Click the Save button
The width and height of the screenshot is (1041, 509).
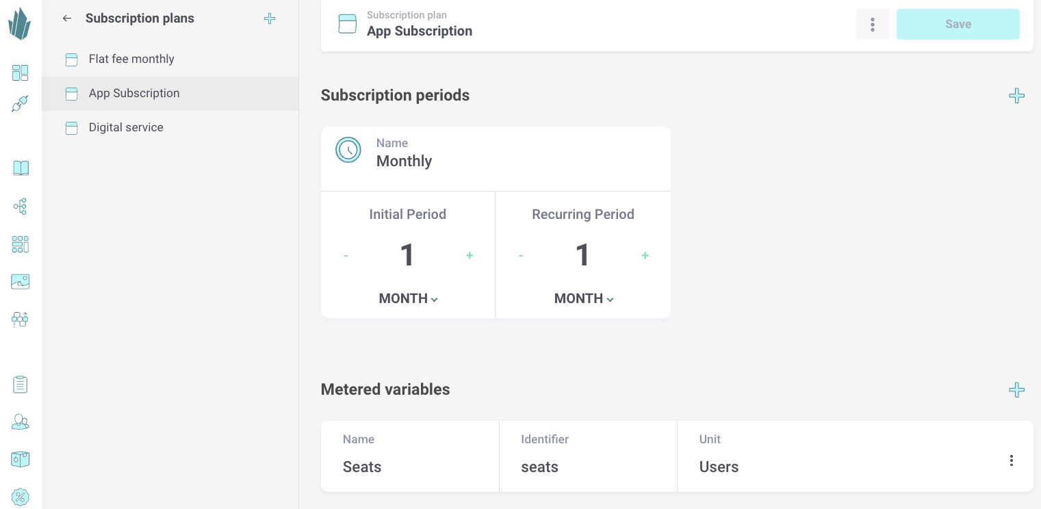point(958,25)
